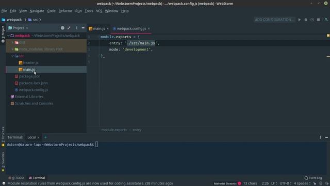This screenshot has height=186, width=330.
Task: Hide the Terminal panel with minus icon
Action: pos(326,137)
